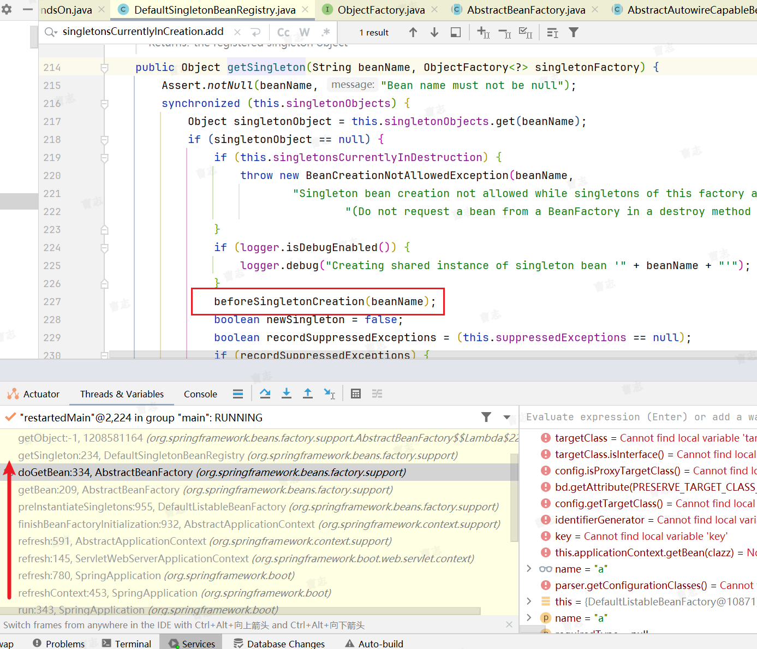This screenshot has height=649, width=757.
Task: Click Step Into debug button
Action: [x=287, y=394]
